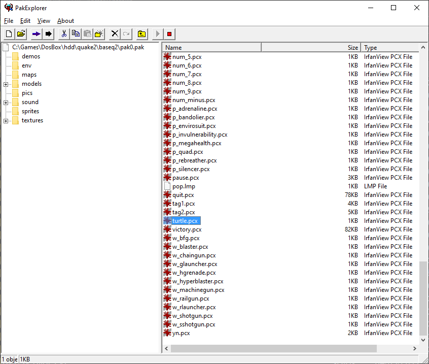Click the Up one level folder icon

tap(141, 34)
